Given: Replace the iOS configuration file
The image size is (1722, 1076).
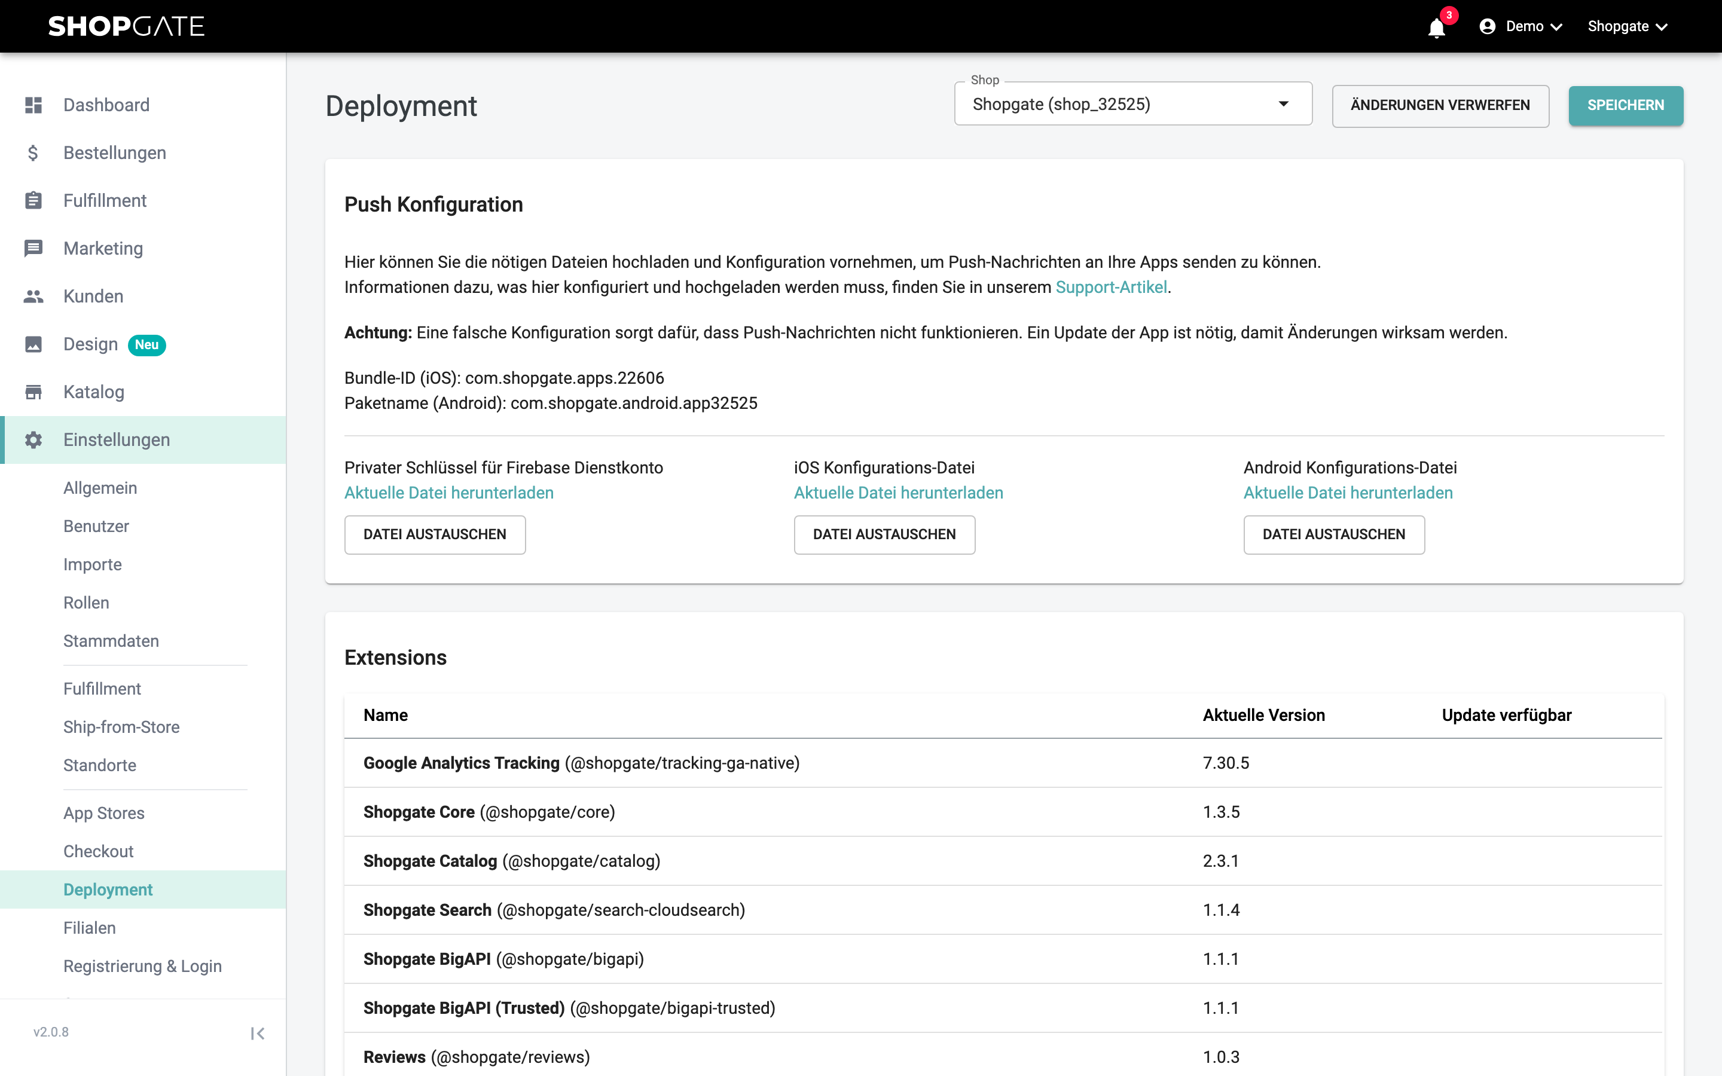Looking at the screenshot, I should 884,534.
